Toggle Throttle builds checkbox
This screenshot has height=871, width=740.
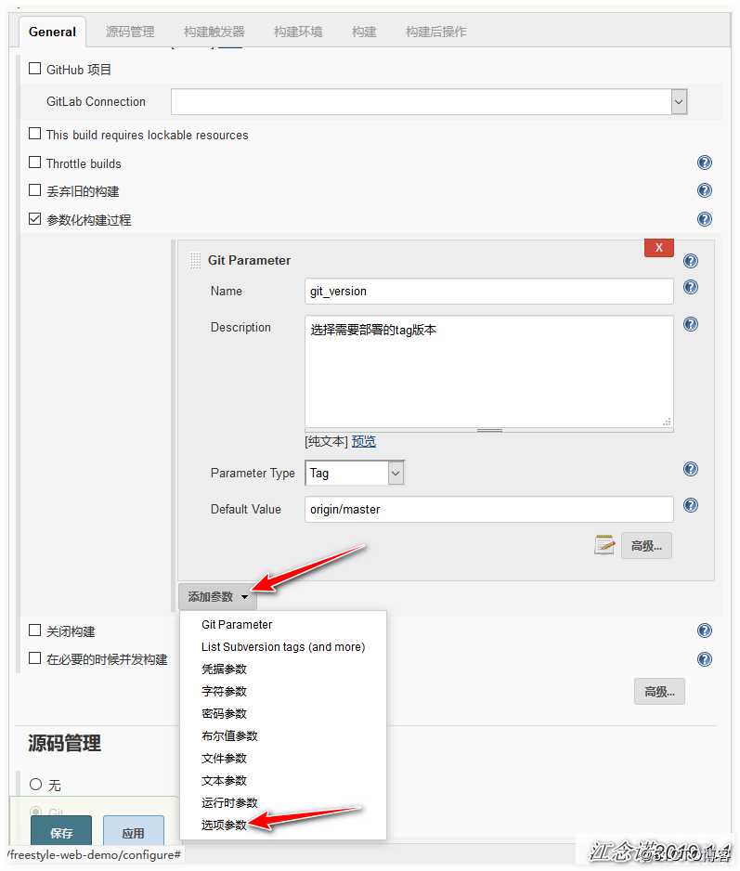pyautogui.click(x=35, y=162)
